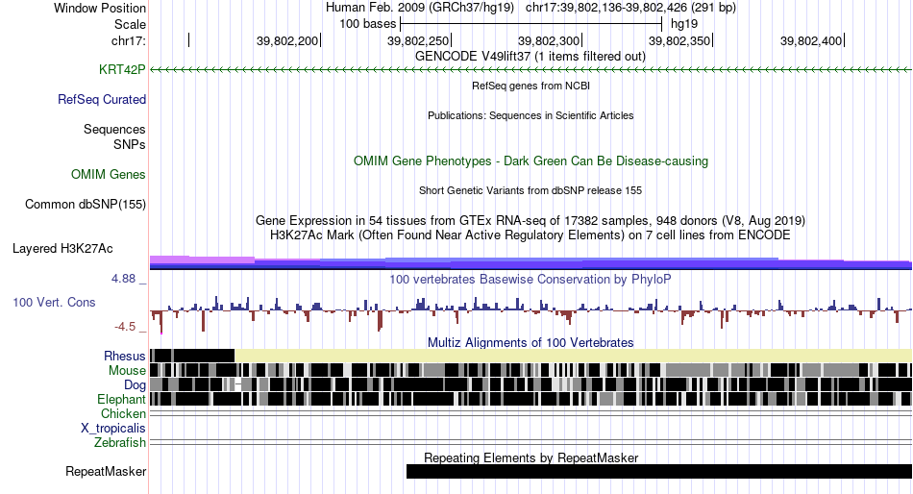This screenshot has height=494, width=913.
Task: Click Short Genetic Variants from dbSNP title
Action: [x=531, y=190]
